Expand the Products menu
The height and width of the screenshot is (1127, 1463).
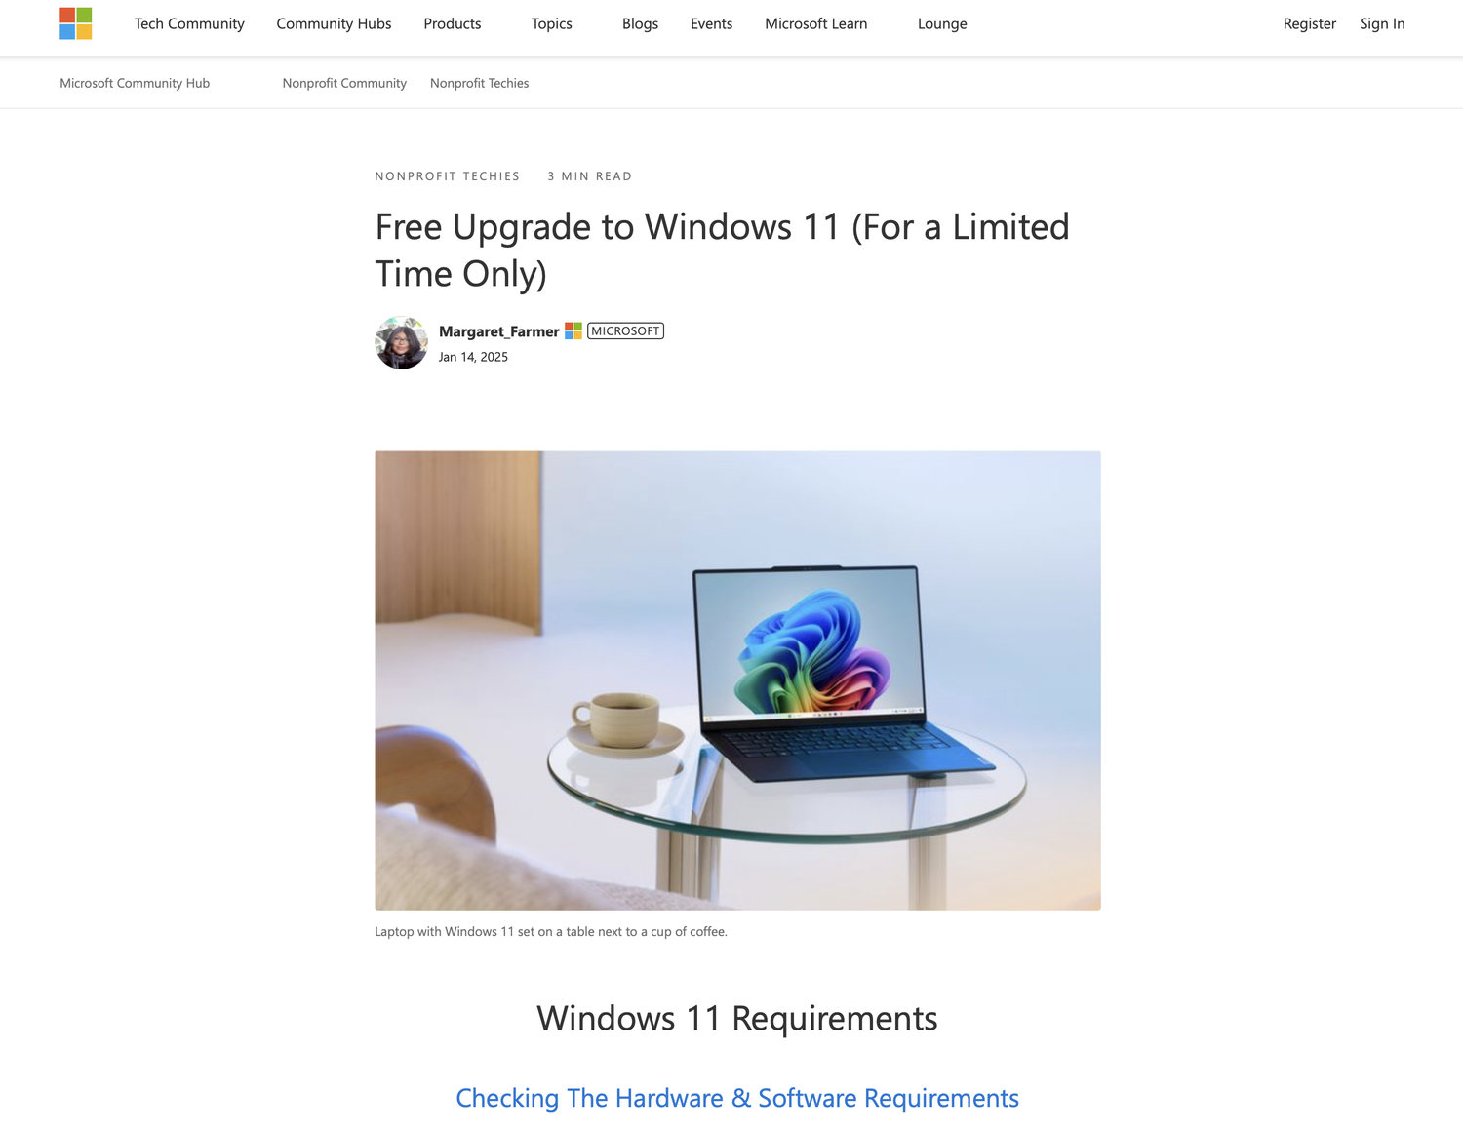click(x=452, y=23)
